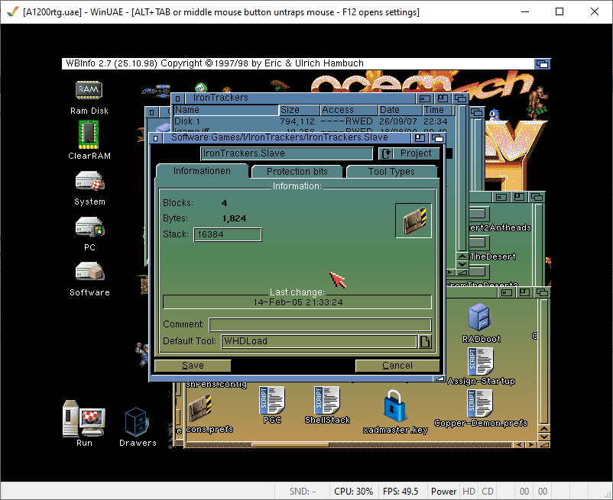Click the file chooser icon beside Default Tool
Viewport: 613px width, 500px height.
(x=425, y=341)
